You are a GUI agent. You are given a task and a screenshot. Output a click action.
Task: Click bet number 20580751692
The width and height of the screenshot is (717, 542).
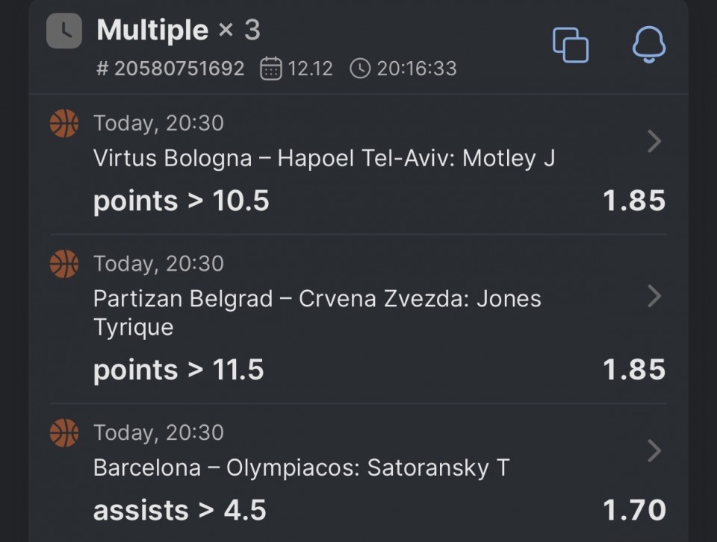point(170,69)
